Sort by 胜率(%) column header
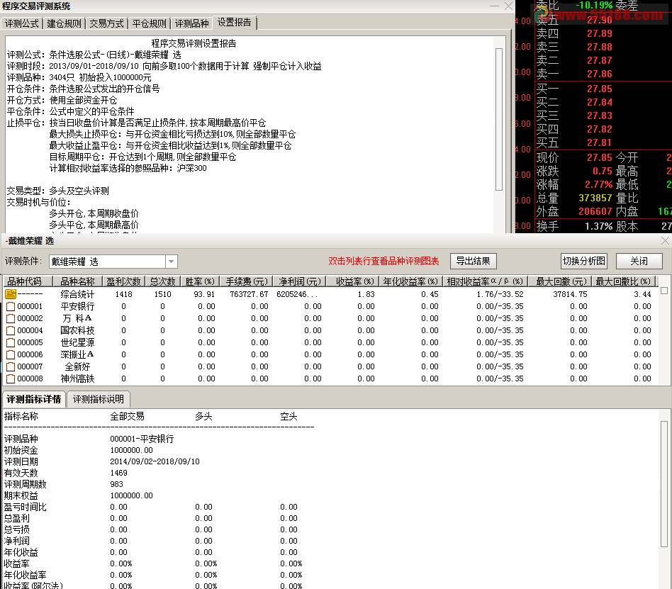This screenshot has height=589, width=672. pos(198,281)
